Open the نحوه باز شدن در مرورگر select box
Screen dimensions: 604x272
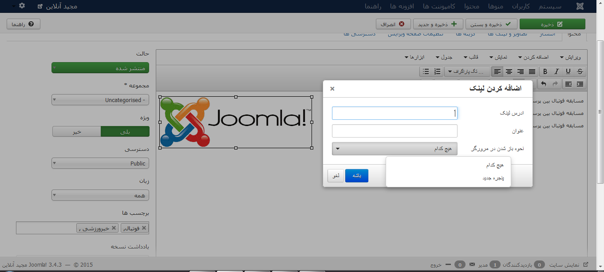[395, 149]
